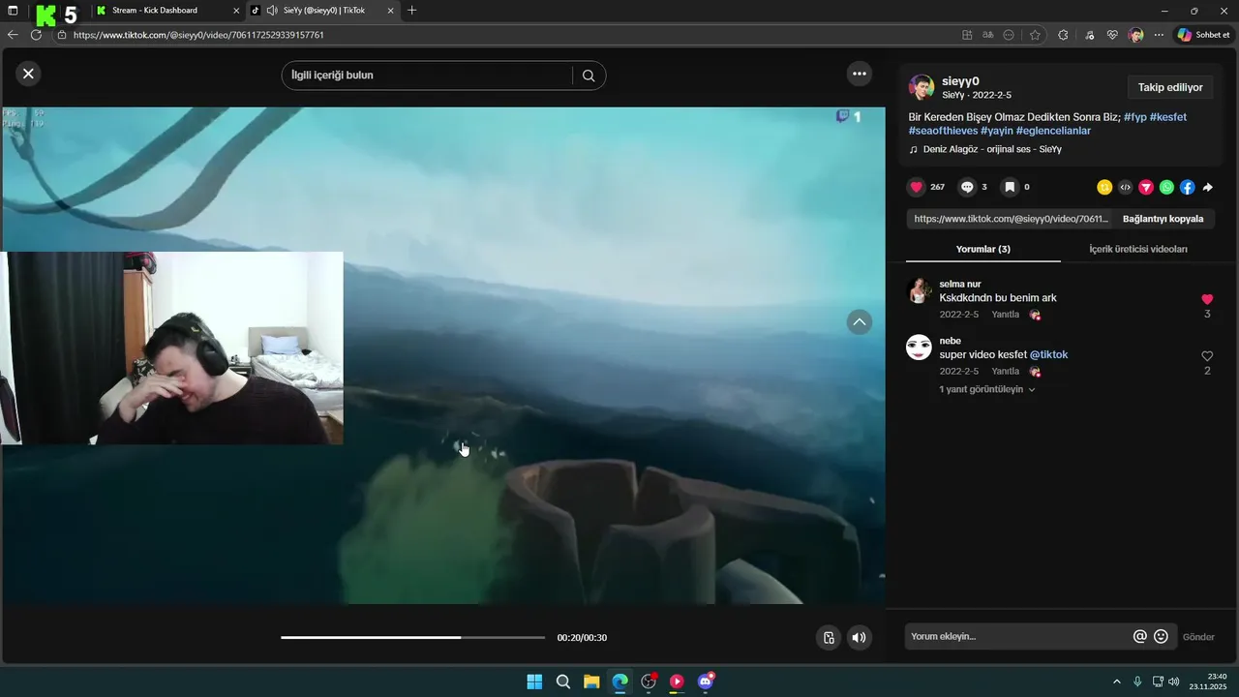This screenshot has height=697, width=1239.
Task: Open the Windows Start menu
Action: pyautogui.click(x=534, y=682)
